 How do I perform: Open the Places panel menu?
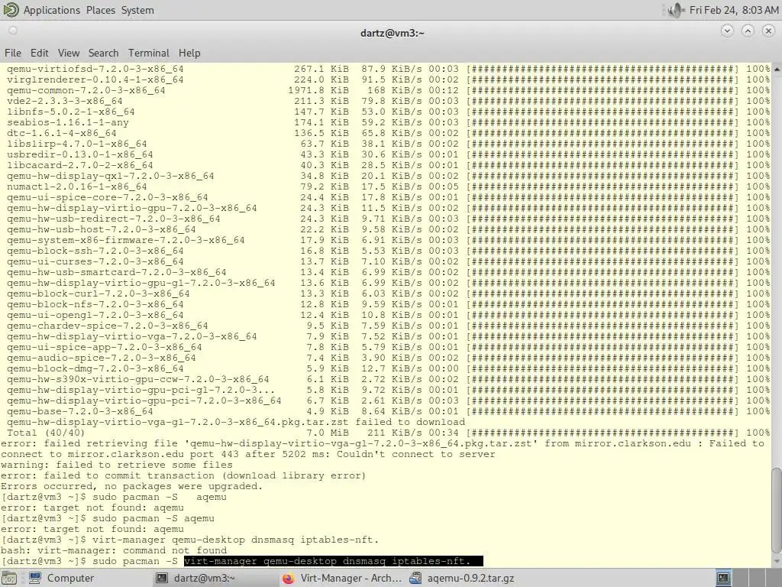pos(100,10)
